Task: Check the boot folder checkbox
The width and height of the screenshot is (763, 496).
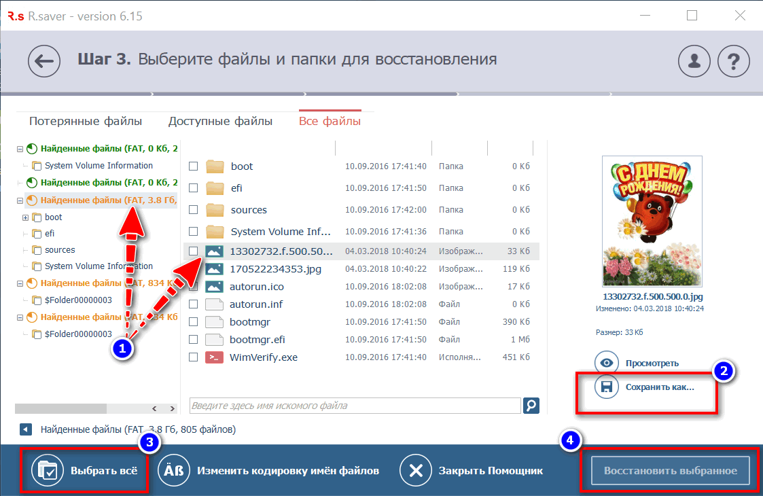Action: tap(194, 166)
